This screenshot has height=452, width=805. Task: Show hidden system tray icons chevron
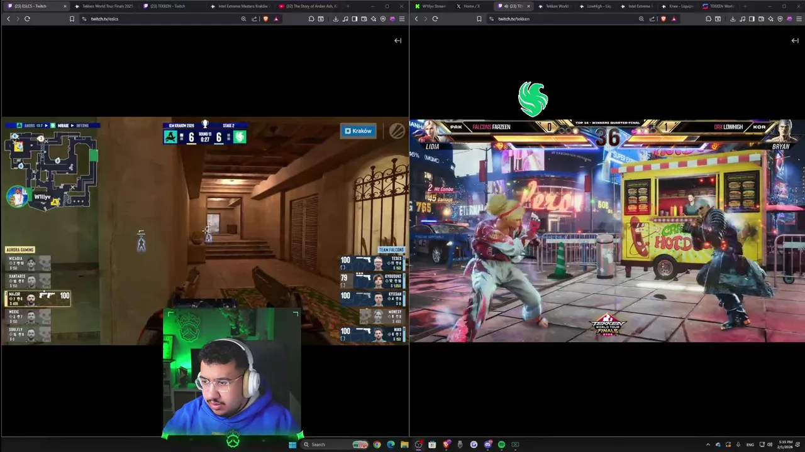(708, 444)
